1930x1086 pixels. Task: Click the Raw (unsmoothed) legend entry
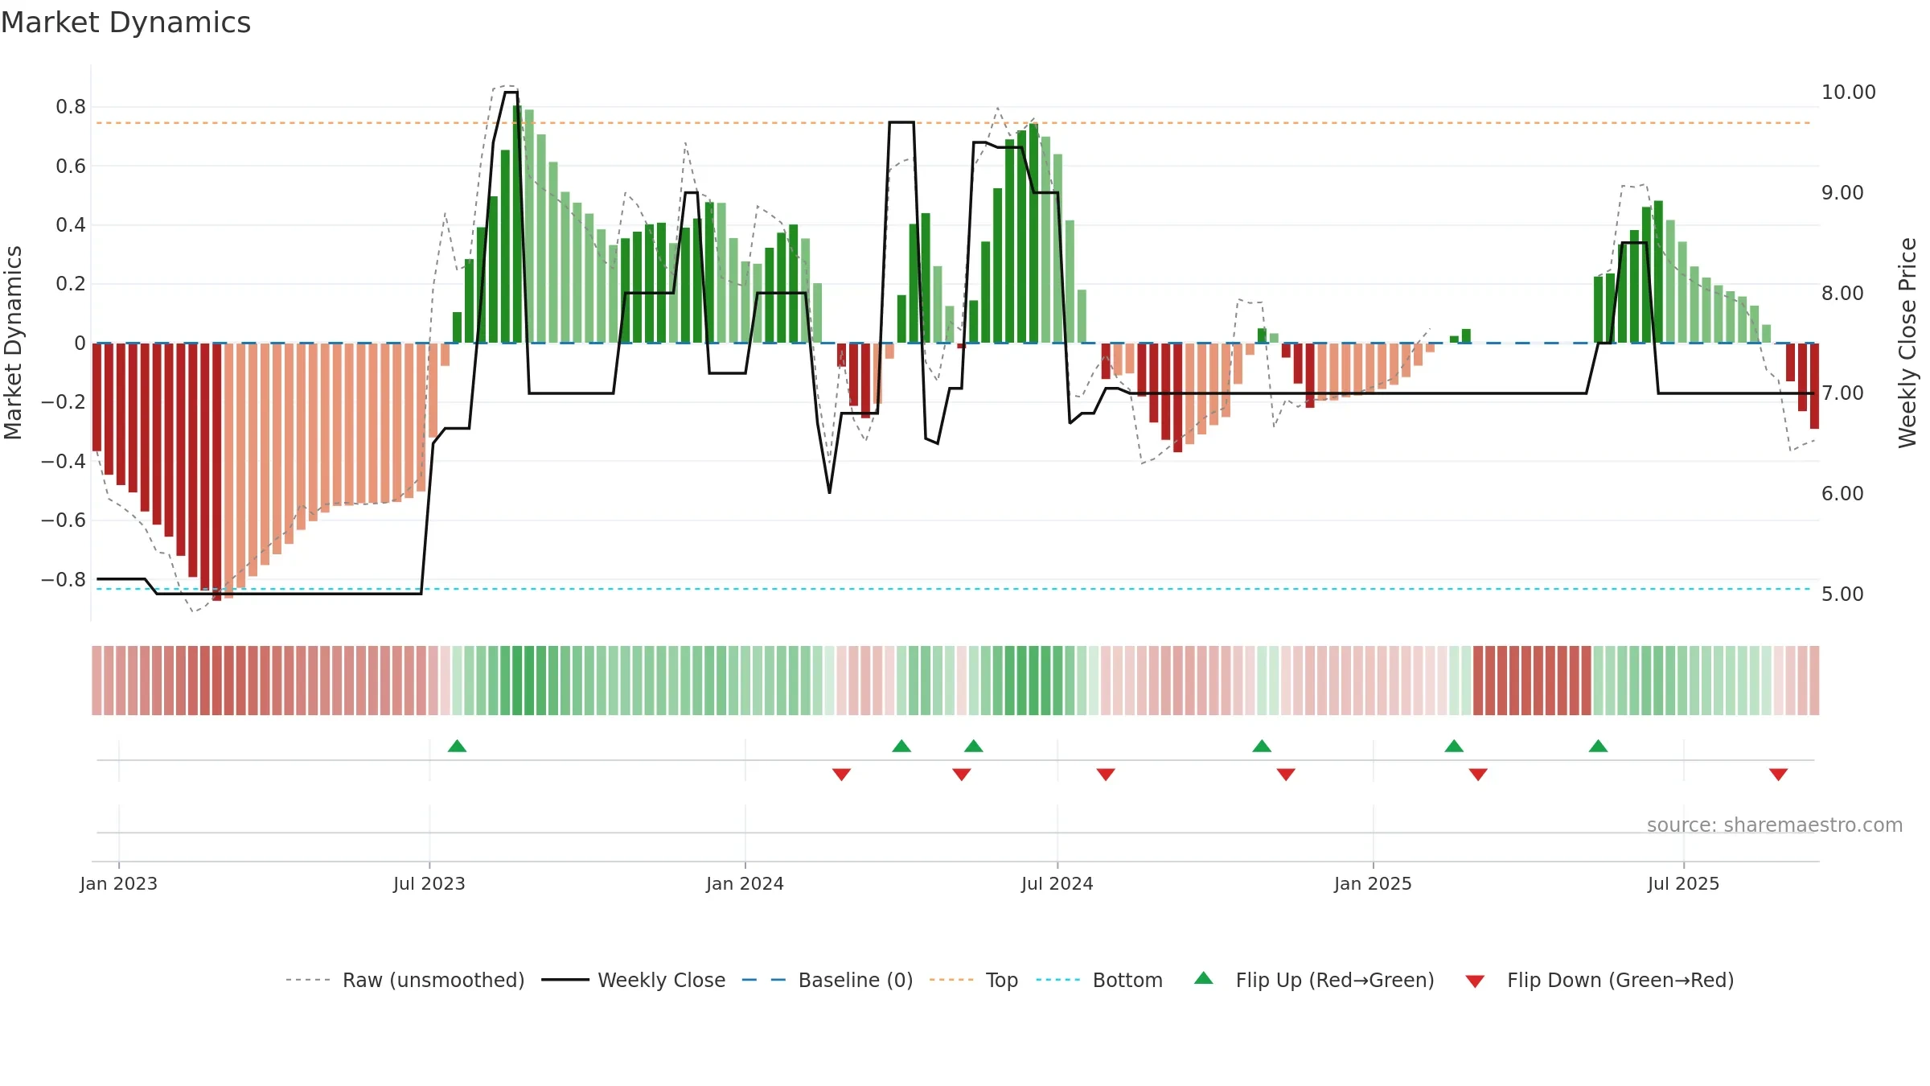(405, 980)
